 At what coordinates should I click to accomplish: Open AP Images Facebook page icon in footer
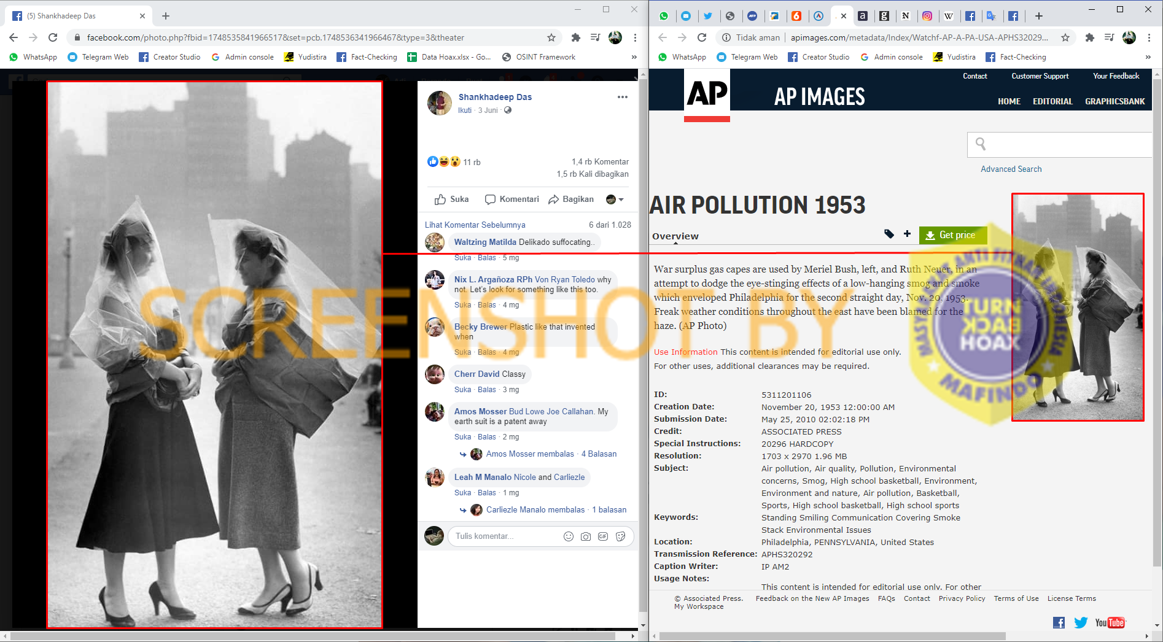pyautogui.click(x=1059, y=622)
